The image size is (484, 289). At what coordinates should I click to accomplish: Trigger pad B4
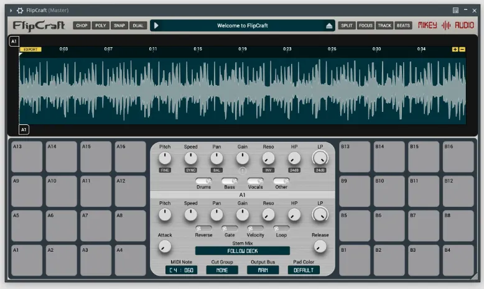coord(458,260)
